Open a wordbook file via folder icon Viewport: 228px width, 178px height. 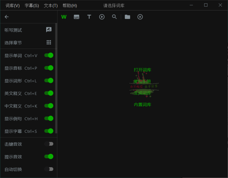tap(127, 17)
